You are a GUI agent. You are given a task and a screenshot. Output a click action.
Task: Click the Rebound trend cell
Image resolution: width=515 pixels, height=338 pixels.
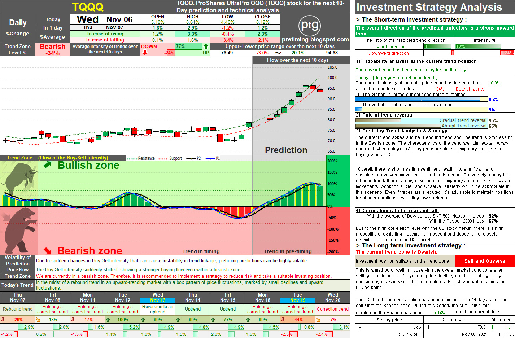click(18, 309)
